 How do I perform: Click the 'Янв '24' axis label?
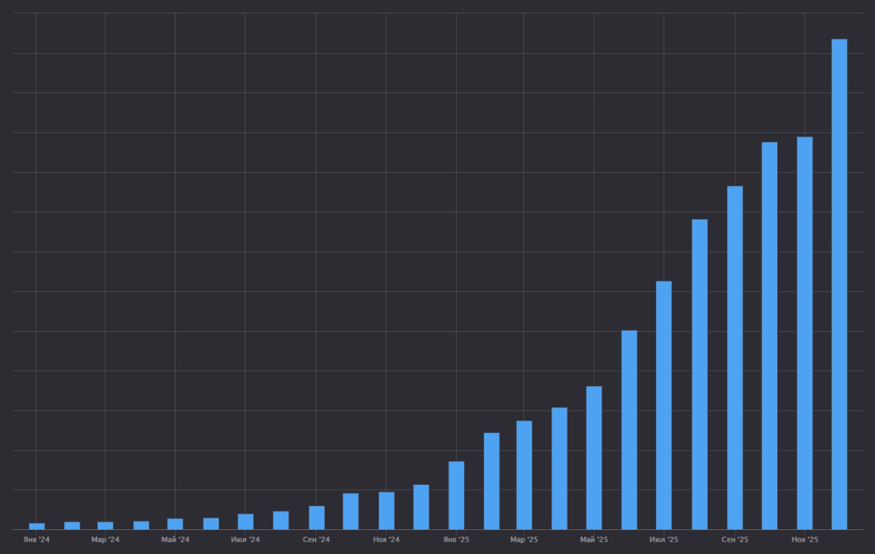[x=36, y=540]
